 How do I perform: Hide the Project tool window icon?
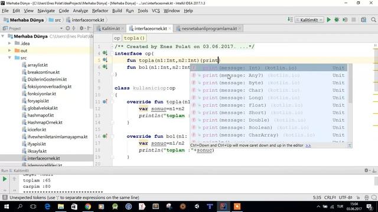coord(89,28)
